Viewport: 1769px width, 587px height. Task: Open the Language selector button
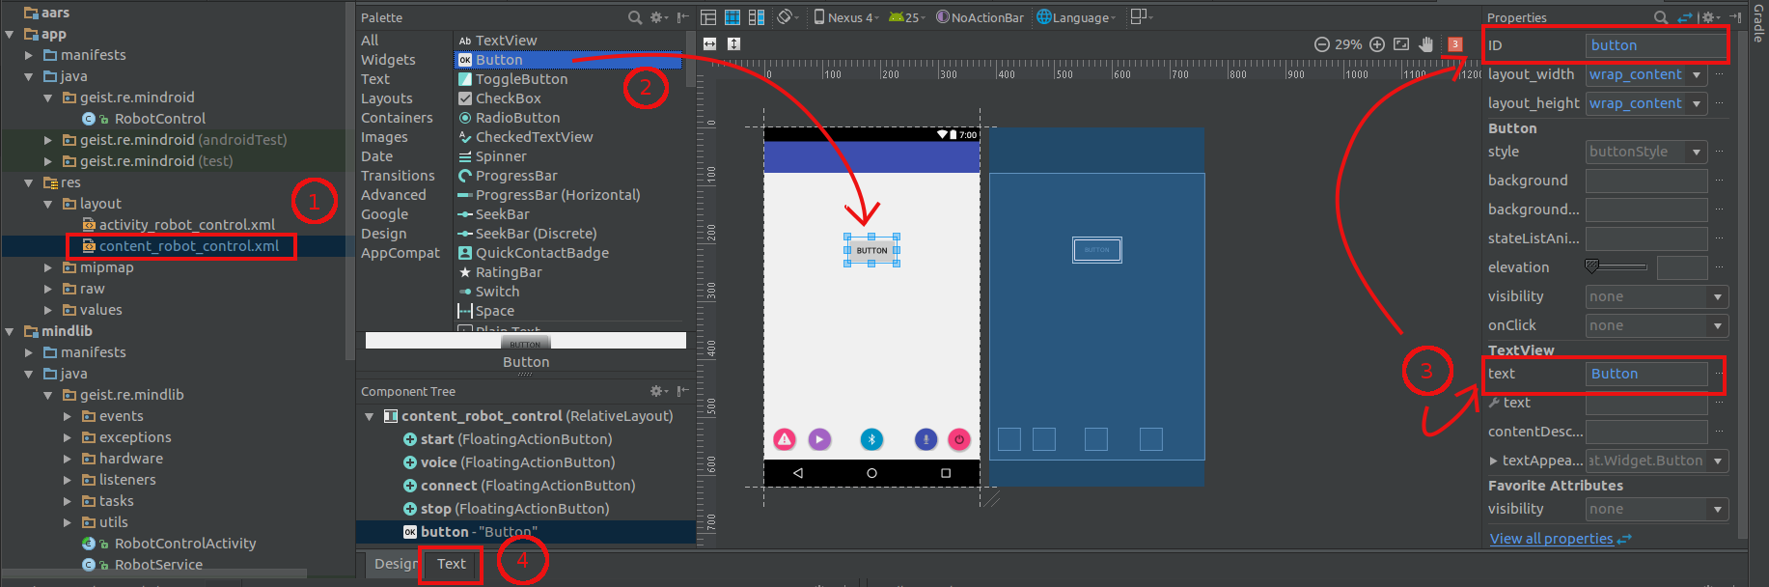pyautogui.click(x=1076, y=17)
